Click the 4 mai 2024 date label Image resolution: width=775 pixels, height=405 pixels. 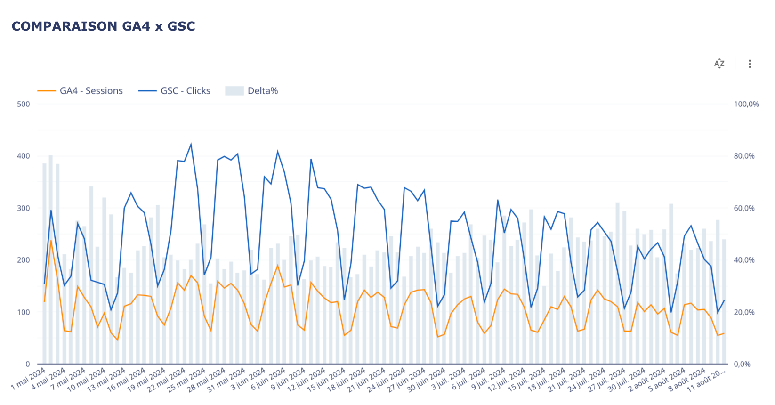tap(48, 379)
